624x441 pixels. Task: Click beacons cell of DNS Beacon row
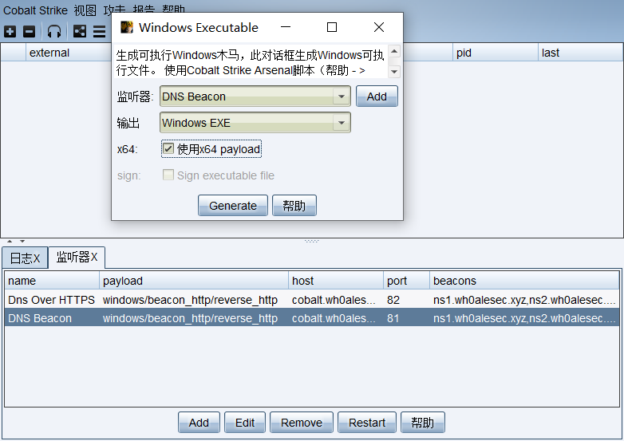coord(524,318)
